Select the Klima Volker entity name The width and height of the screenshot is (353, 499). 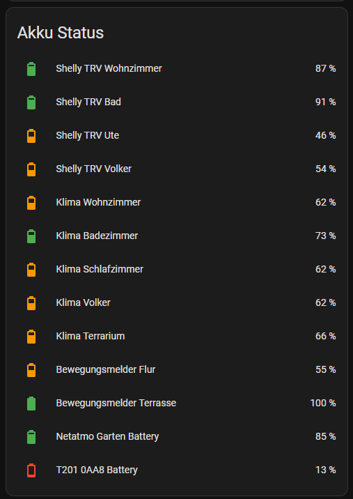pyautogui.click(x=84, y=302)
